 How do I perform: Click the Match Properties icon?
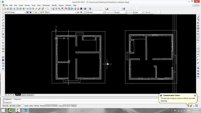(x=36, y=9)
